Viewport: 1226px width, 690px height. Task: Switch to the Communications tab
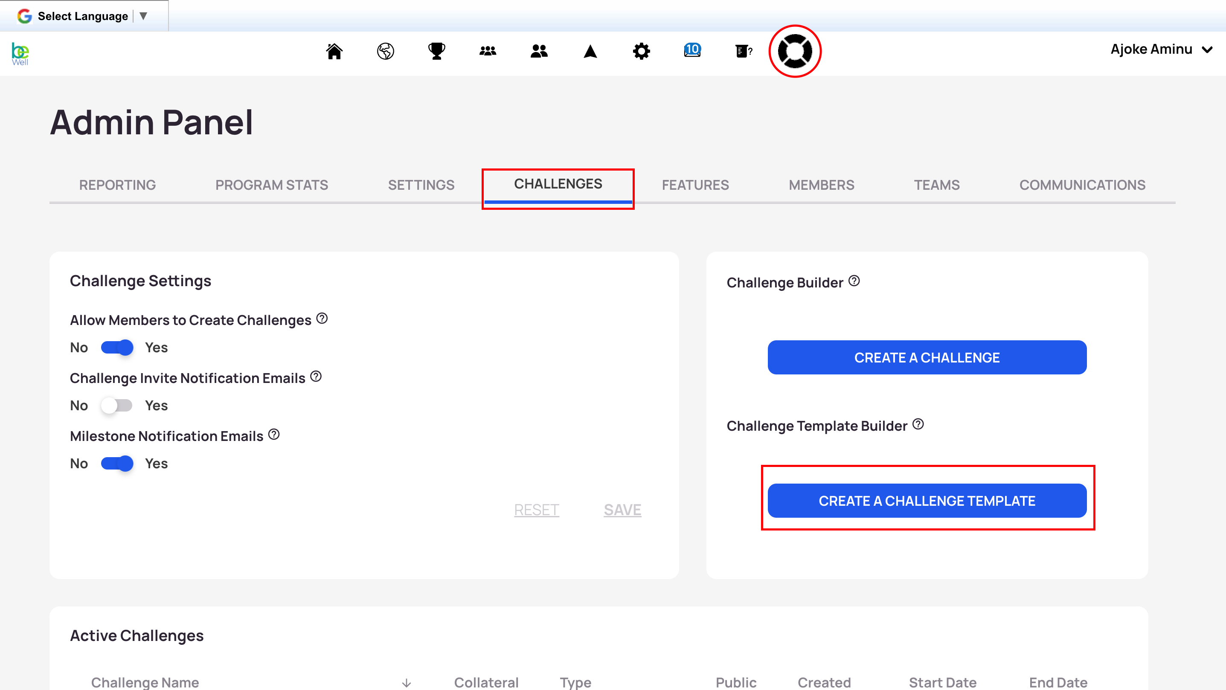1082,185
